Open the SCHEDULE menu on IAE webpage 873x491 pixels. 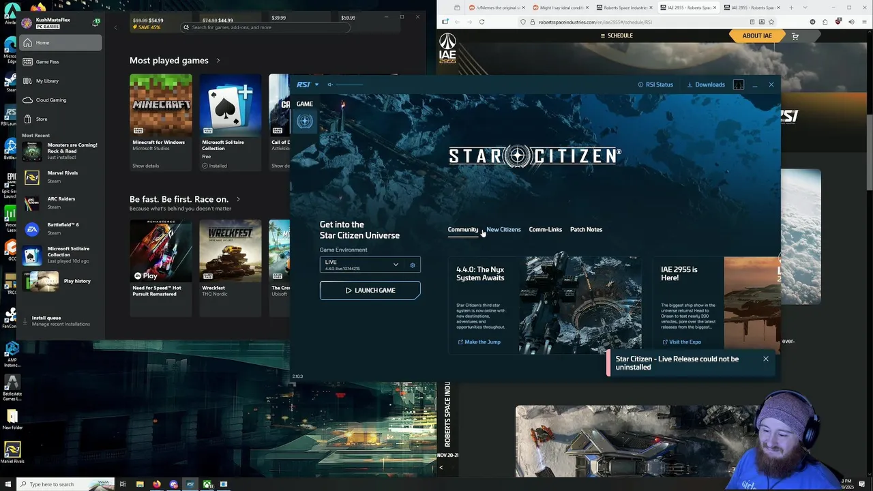point(617,35)
